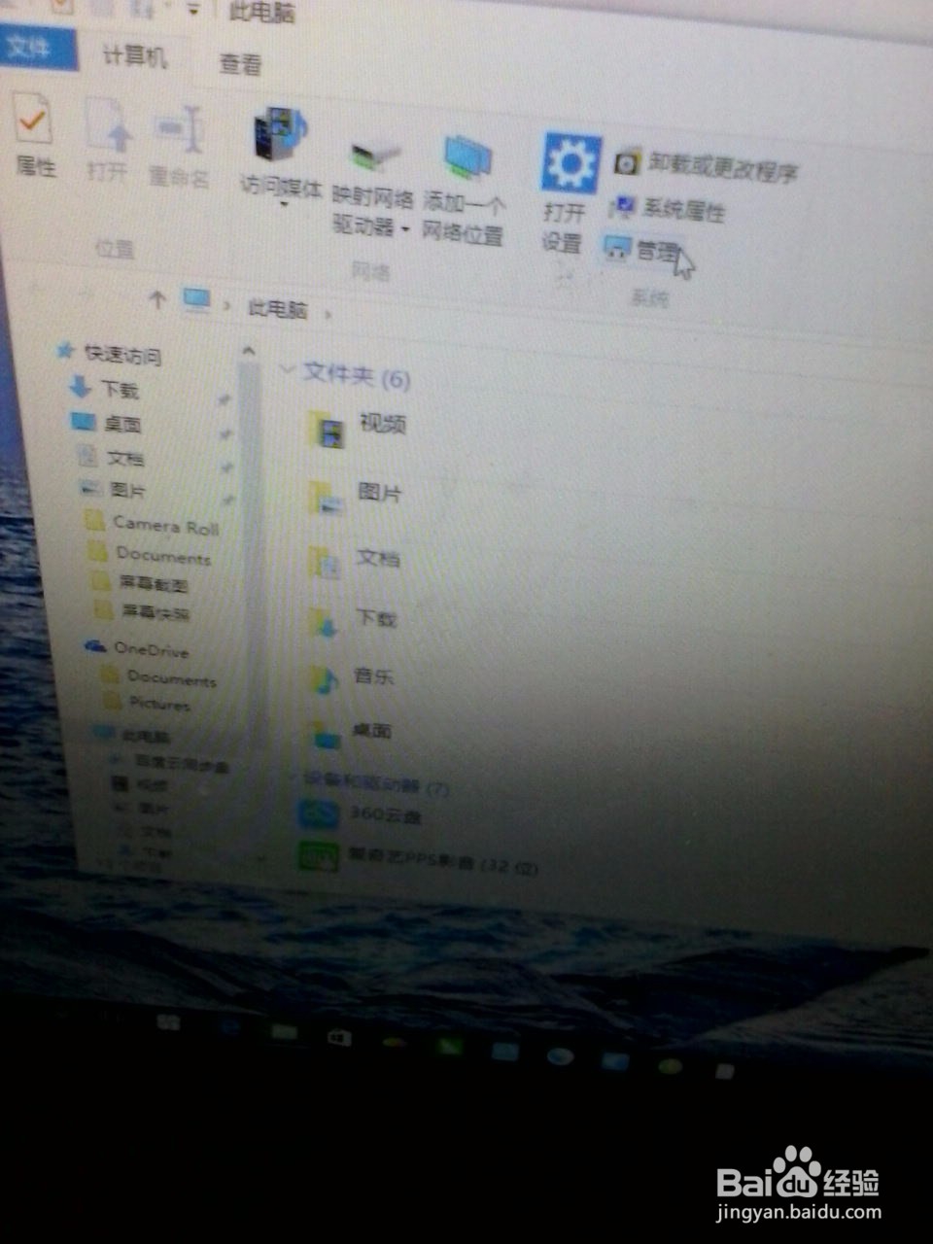This screenshot has height=1244, width=933.
Task: Click the 管理 (Manage) icon
Action: click(x=641, y=248)
